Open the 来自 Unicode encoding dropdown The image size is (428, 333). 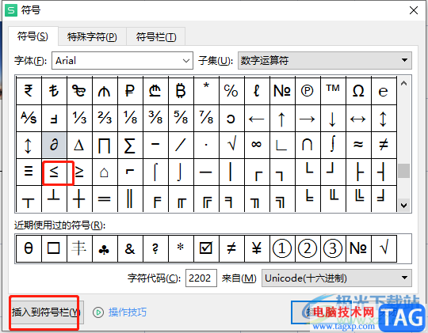(337, 278)
